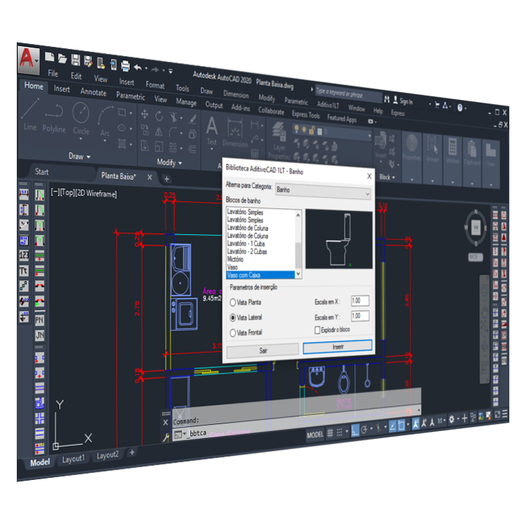This screenshot has height=524, width=524.
Task: Click the New drawing icon
Action: 50,57
